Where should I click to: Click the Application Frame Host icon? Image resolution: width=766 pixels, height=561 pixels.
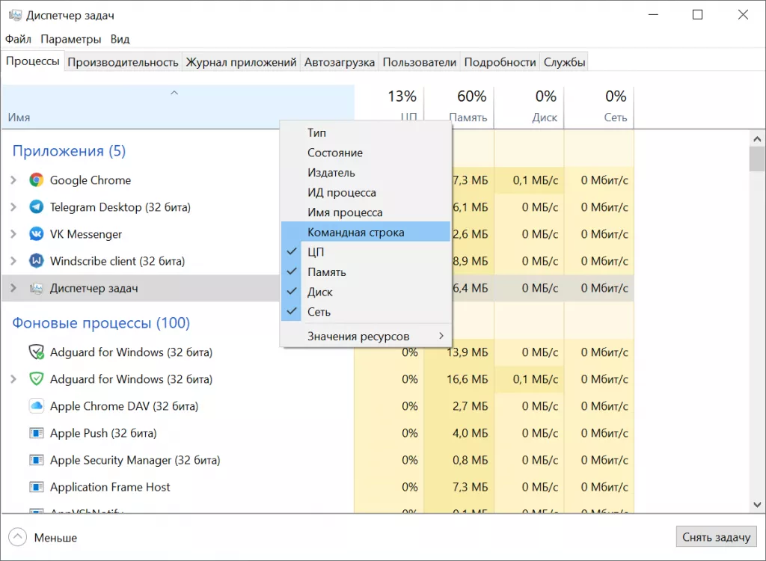tap(36, 487)
